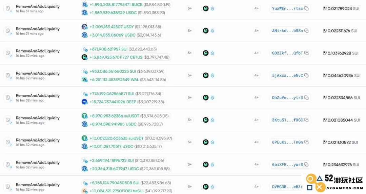366x194 pixels.
Task: Expand the 5+ badge in GD2Zkf...QfbT row
Action: coord(190,53)
